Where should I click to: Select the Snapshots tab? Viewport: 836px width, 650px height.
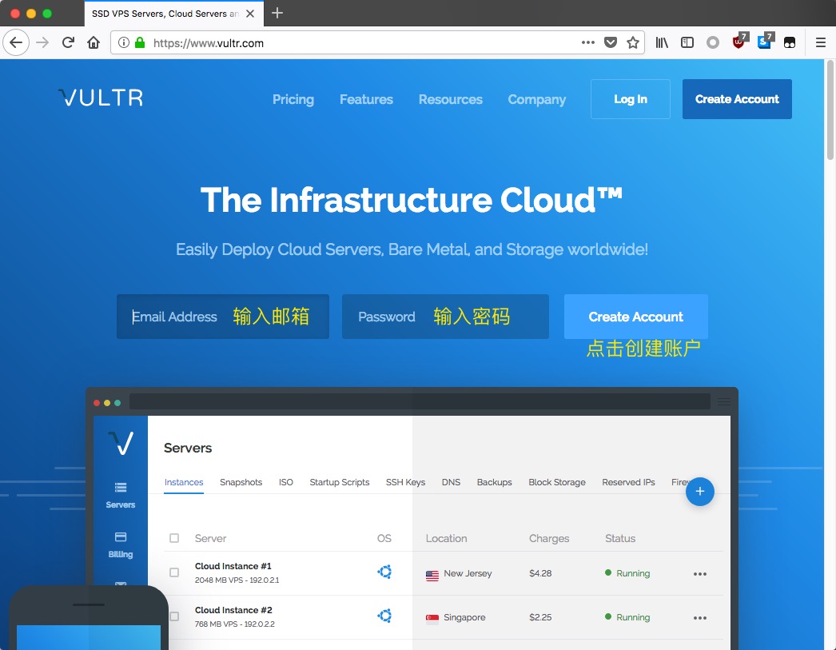[x=241, y=482]
